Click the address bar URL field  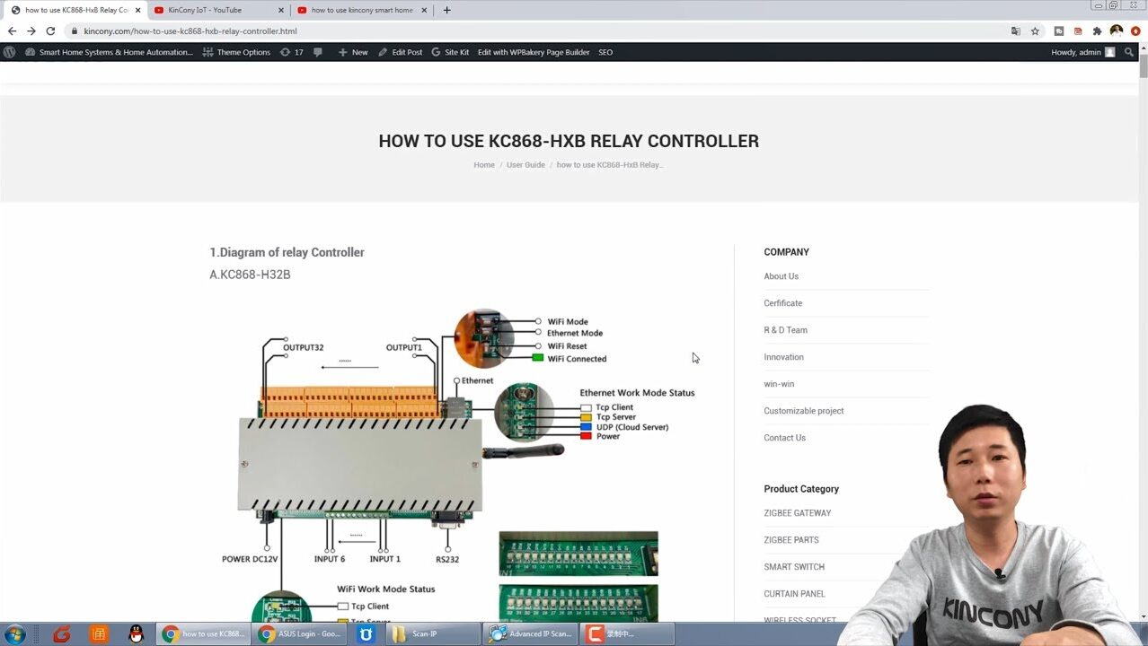539,31
